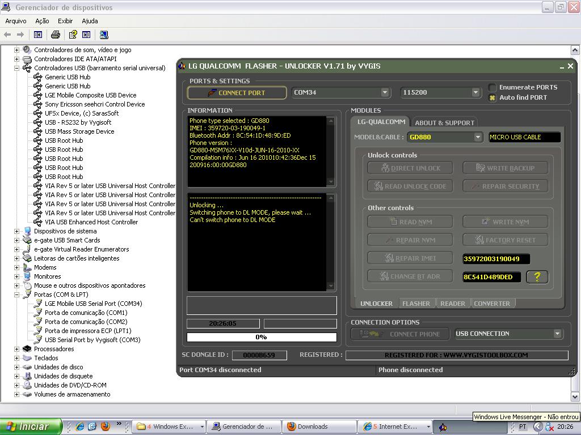
Task: Click the LG flasher icon on the taskbar
Action: (443, 427)
